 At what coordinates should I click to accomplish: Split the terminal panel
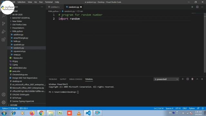click(x=187, y=79)
